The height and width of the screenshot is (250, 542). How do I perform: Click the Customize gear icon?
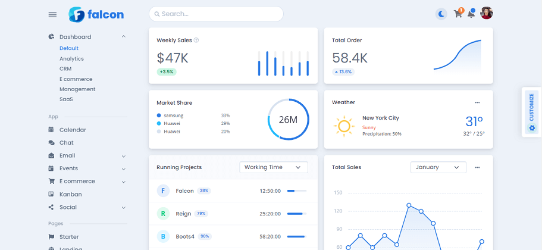[x=532, y=129]
